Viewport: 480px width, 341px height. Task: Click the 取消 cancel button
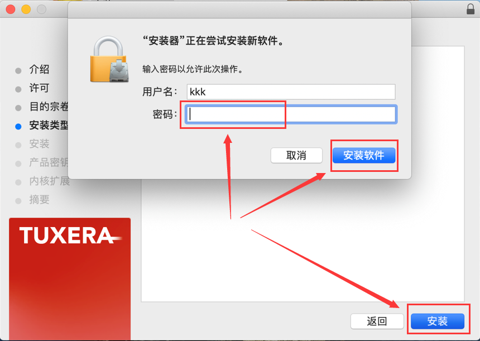296,156
